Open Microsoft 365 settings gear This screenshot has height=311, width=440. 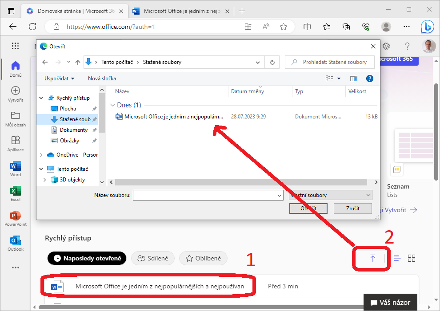[x=386, y=46]
